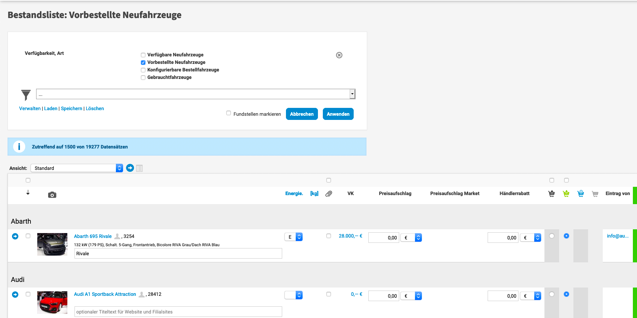Open the Ansicht Standard dropdown

pyautogui.click(x=77, y=168)
